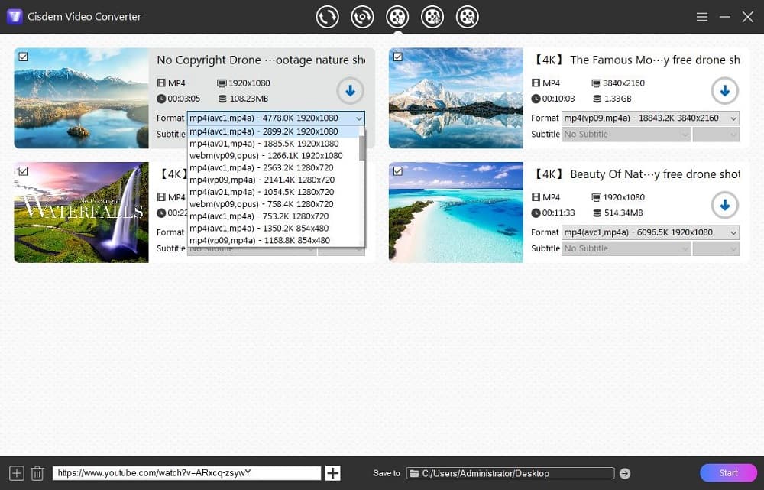Click the arrow to open save folder

pos(625,473)
